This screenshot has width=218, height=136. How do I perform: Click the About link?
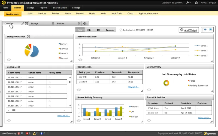[204, 3]
